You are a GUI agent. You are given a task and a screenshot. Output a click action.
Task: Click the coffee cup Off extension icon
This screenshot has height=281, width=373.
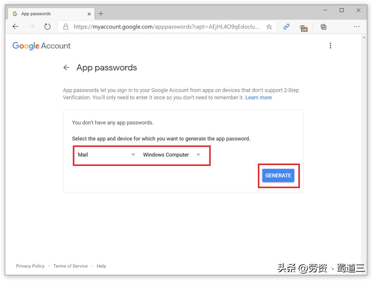tap(303, 28)
